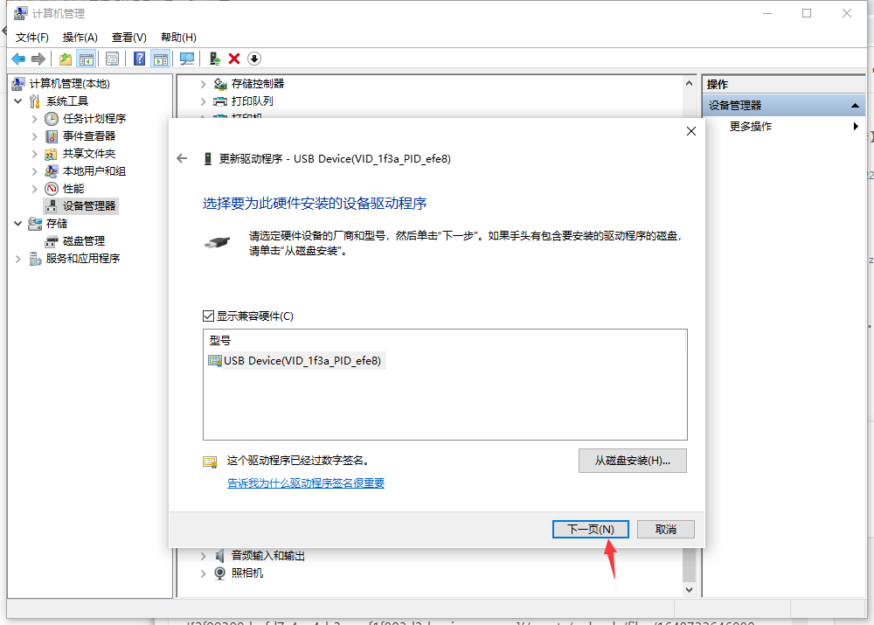Open the 操作(A) menu
This screenshot has height=625, width=874.
tap(80, 37)
